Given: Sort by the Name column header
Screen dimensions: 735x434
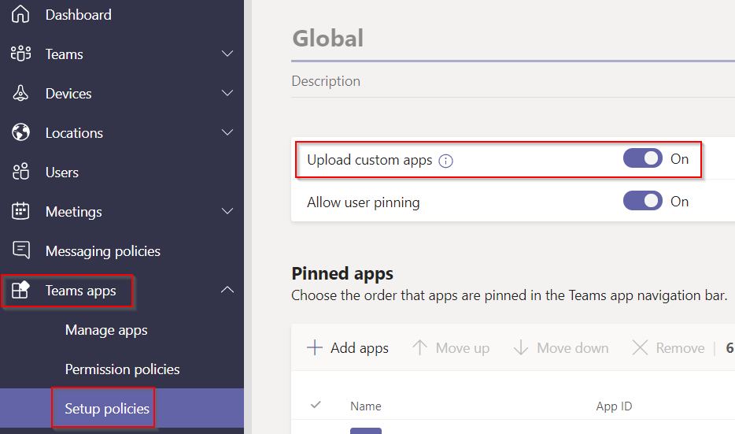Looking at the screenshot, I should [366, 406].
